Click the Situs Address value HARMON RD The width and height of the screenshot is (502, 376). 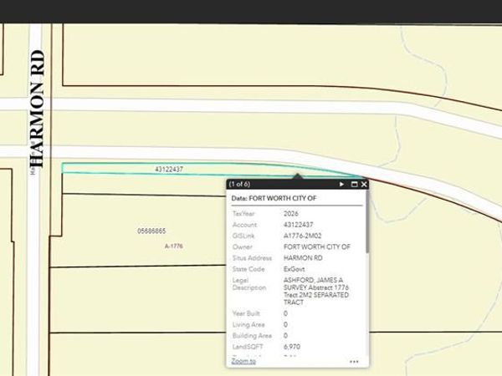point(300,258)
